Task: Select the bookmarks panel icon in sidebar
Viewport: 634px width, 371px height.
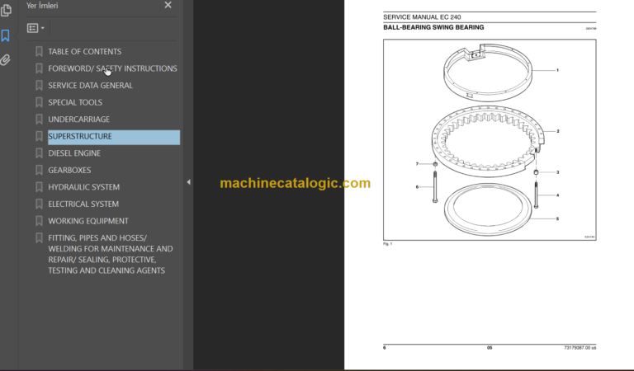Action: (5, 35)
